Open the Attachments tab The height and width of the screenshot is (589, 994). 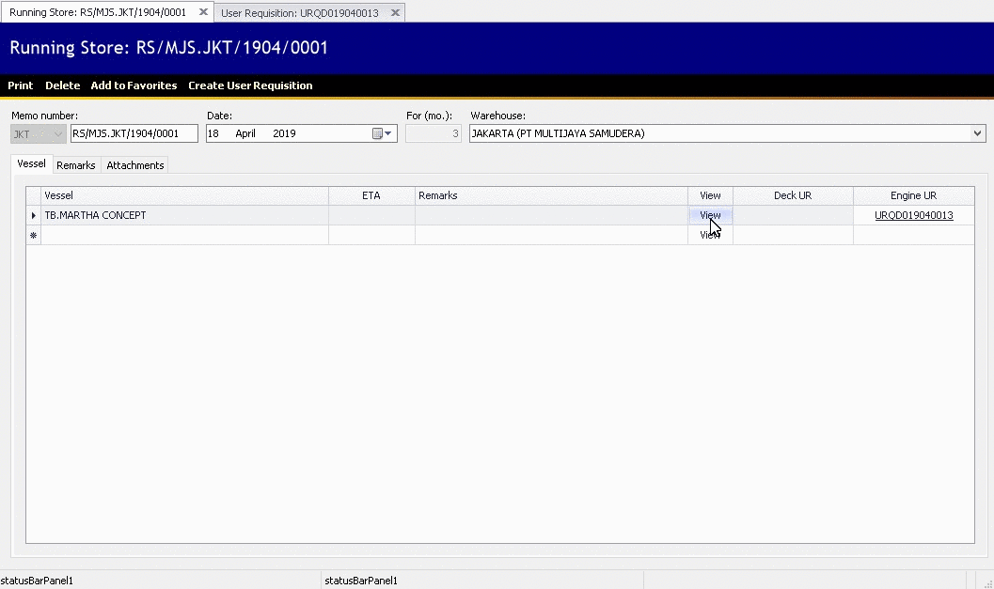click(135, 165)
